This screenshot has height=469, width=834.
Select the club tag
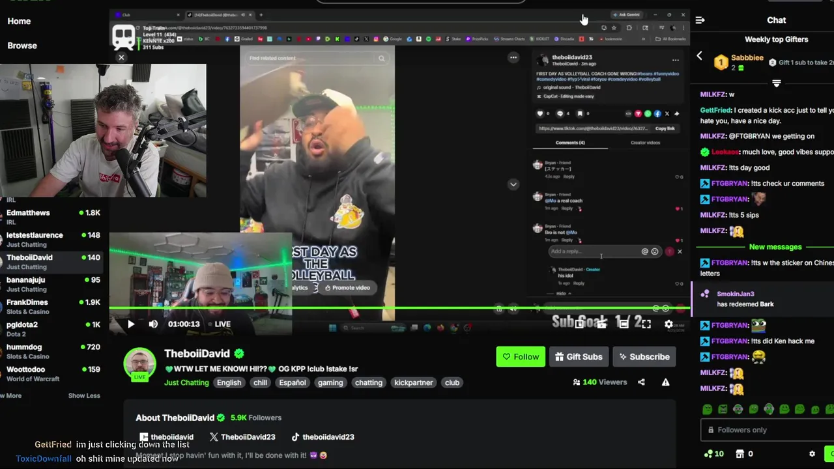coord(452,382)
